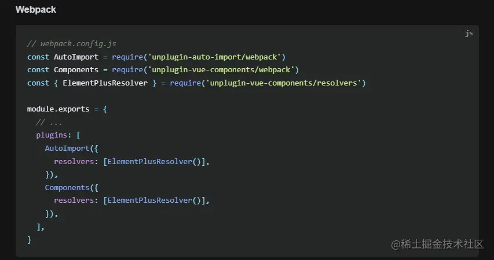
Task: Click require keyword on the AutoImport line
Action: 127,57
